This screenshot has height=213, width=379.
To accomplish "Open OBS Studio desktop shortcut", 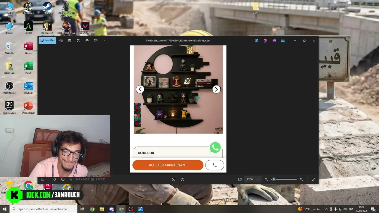I will [9, 88].
